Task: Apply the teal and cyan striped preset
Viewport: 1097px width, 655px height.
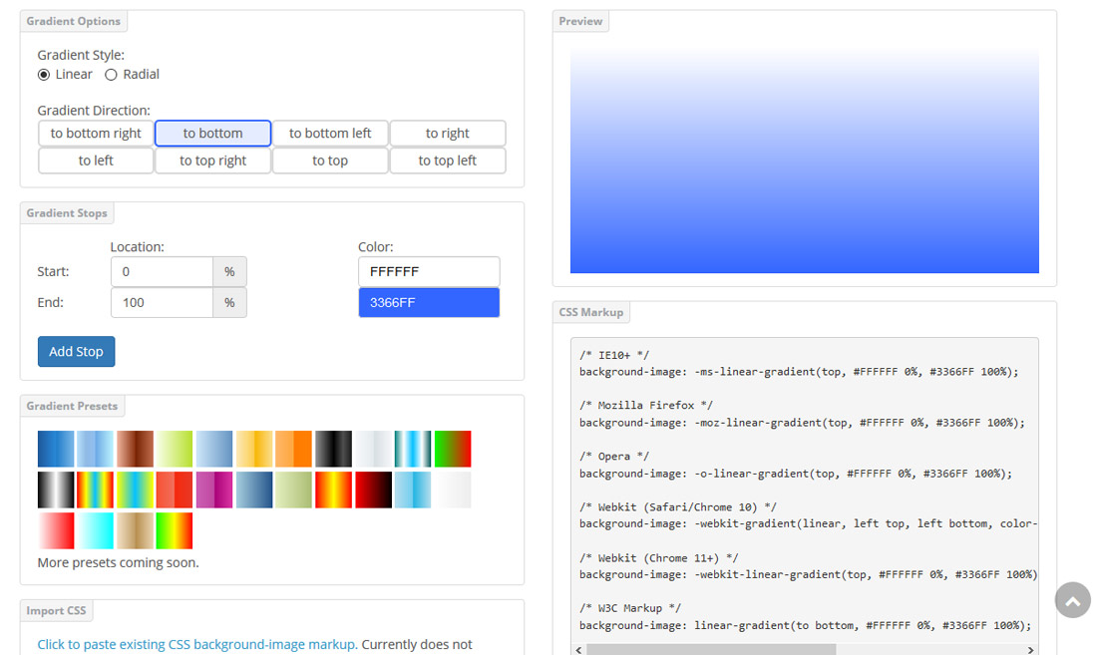Action: coord(413,449)
